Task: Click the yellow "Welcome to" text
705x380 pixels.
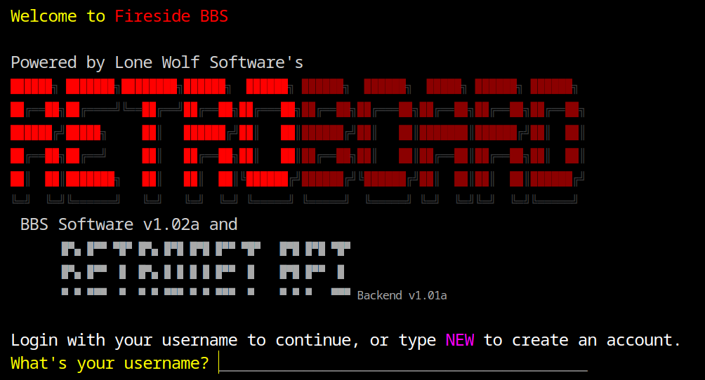Action: [x=58, y=16]
